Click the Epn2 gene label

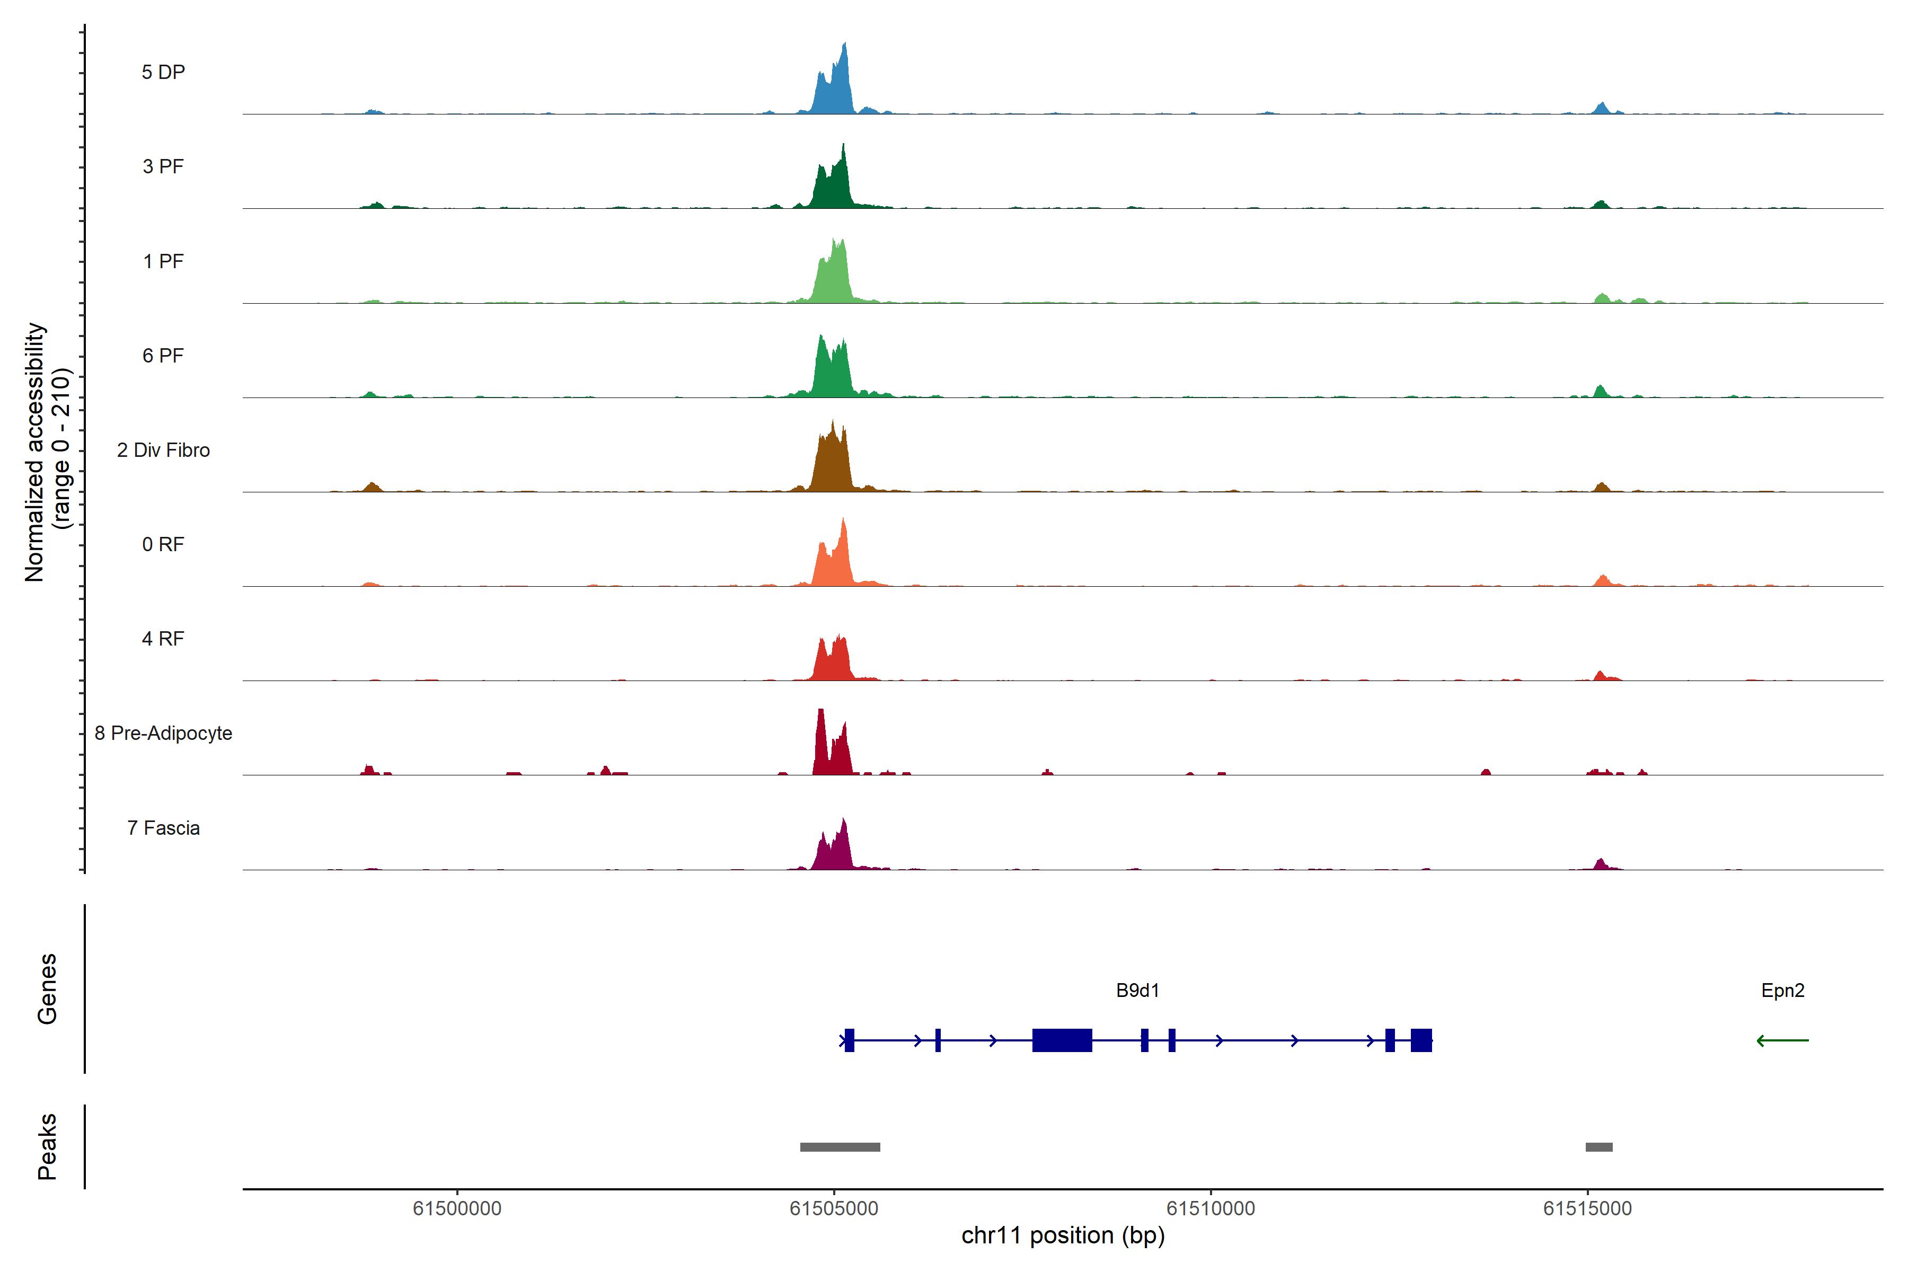click(1782, 991)
